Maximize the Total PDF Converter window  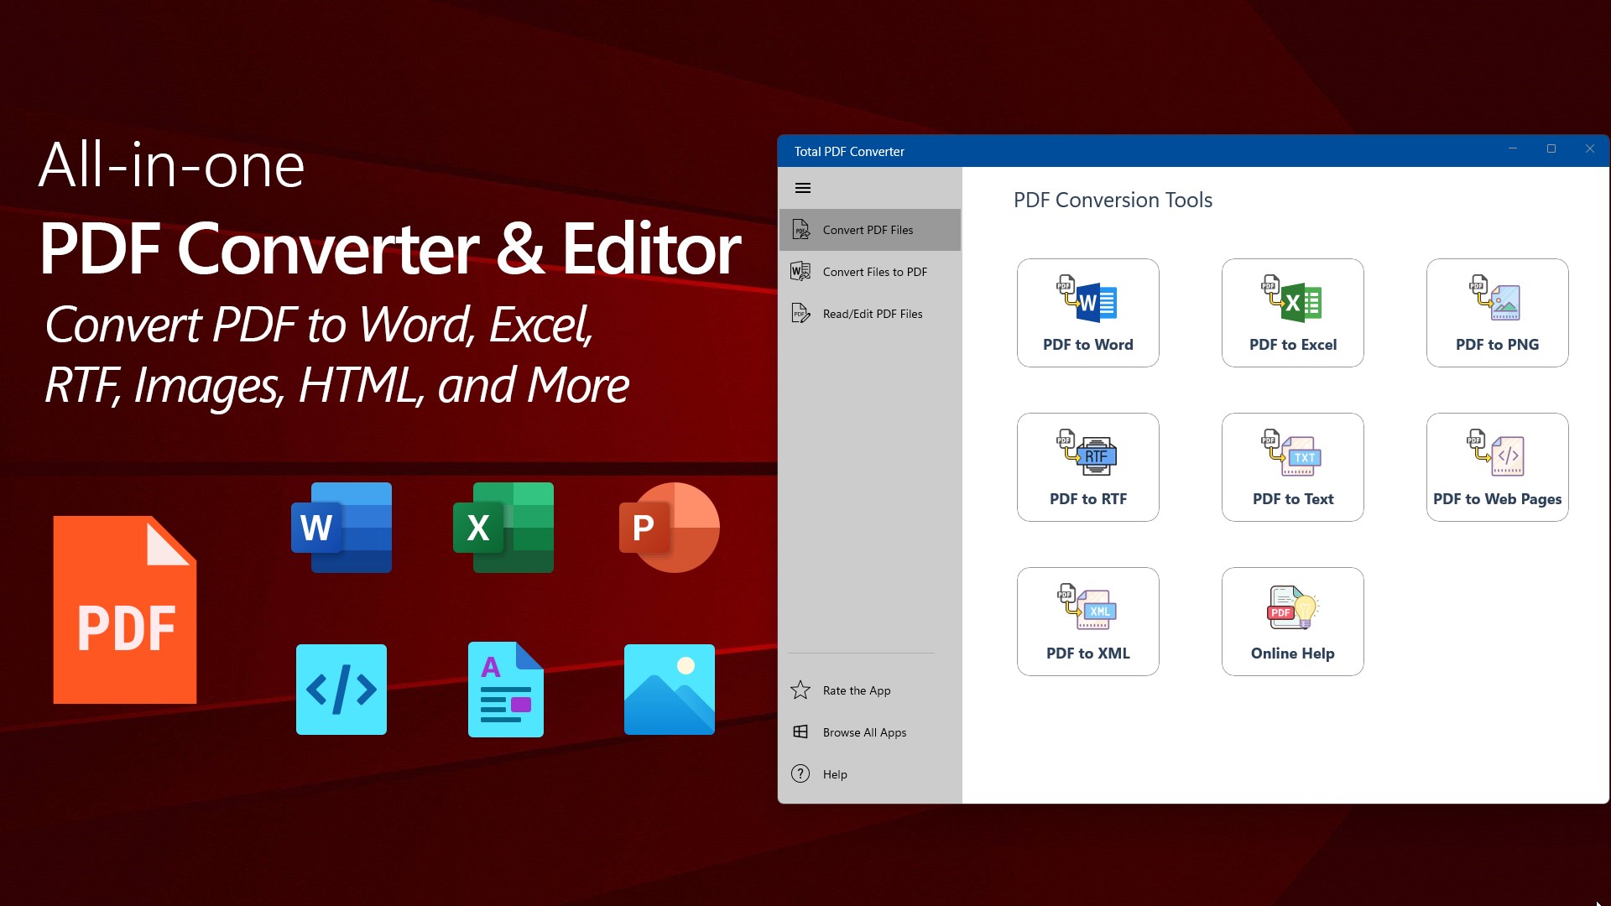pos(1551,149)
